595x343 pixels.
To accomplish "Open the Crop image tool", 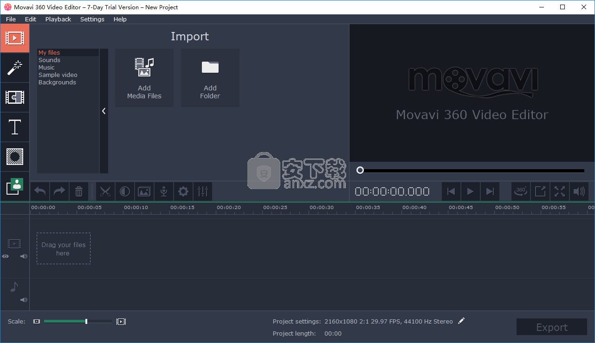I will (144, 191).
